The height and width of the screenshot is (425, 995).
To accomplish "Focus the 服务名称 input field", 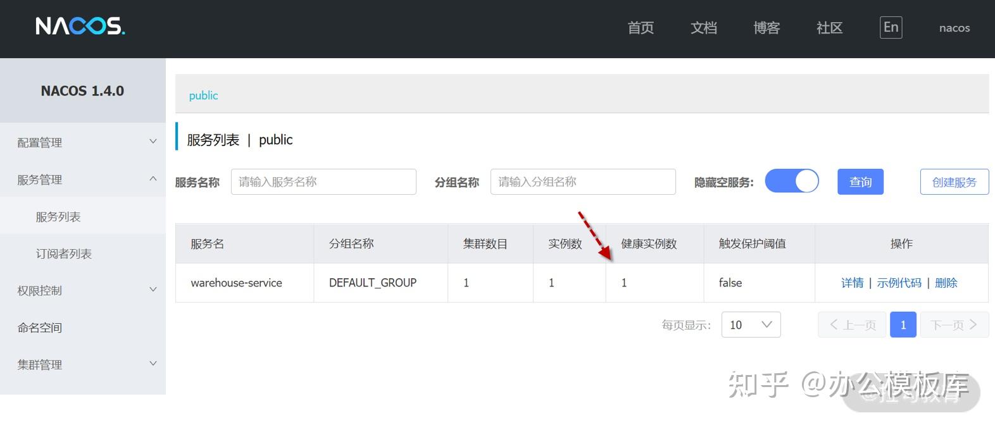I will (x=323, y=182).
